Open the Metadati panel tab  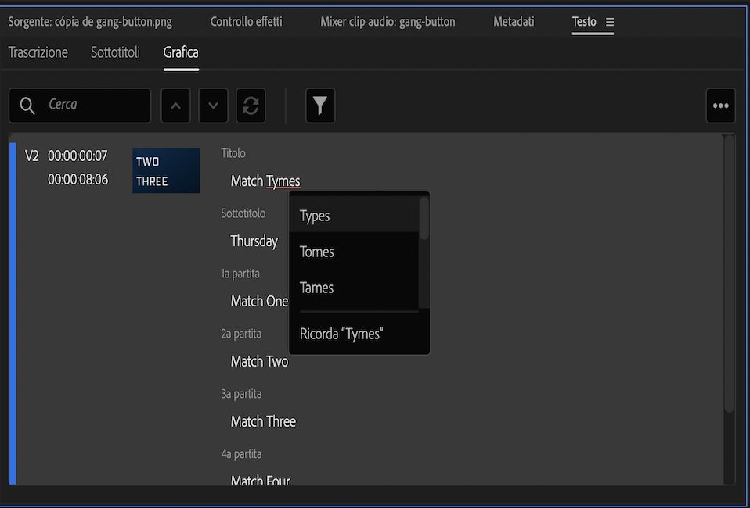coord(514,22)
